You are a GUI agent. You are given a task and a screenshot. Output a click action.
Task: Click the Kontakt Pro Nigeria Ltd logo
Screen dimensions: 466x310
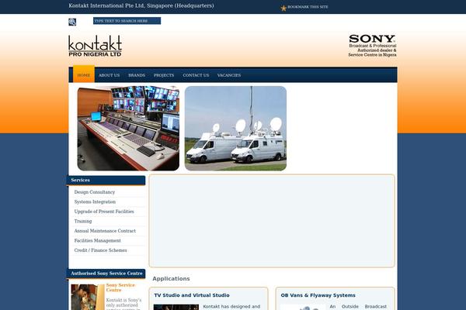[x=95, y=46]
